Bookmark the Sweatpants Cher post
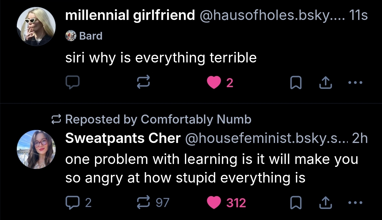Viewport: 382px width, 220px height. coord(295,203)
